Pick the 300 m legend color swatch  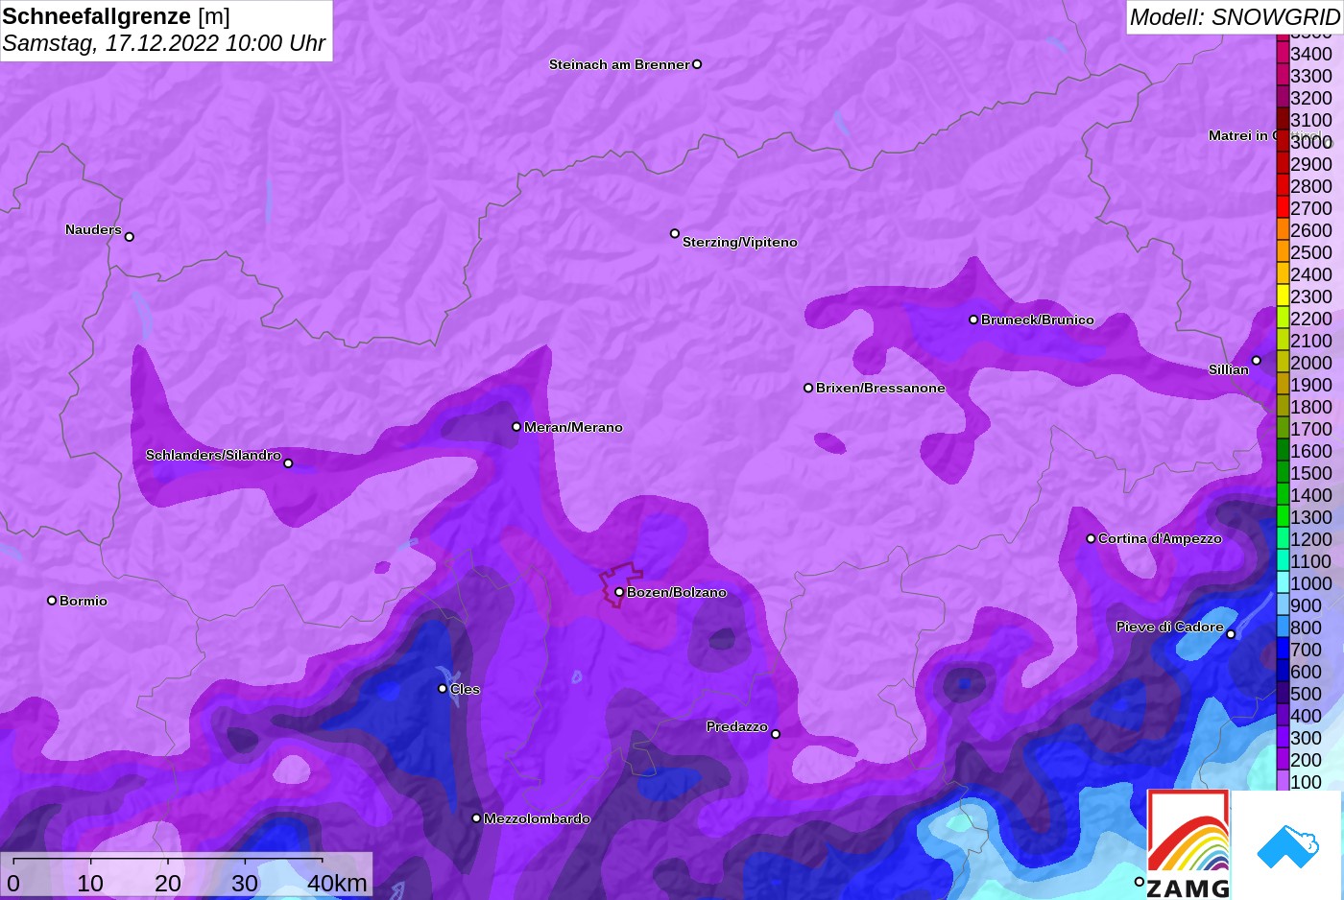point(1283,737)
